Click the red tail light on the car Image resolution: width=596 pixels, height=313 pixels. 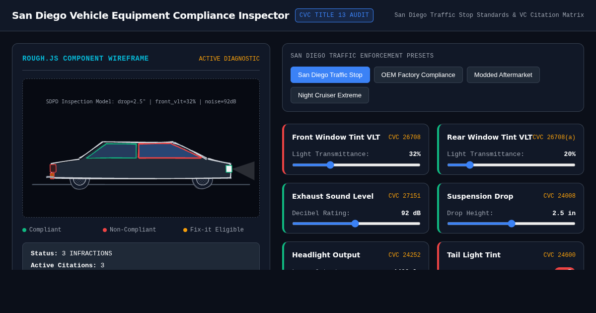53,168
